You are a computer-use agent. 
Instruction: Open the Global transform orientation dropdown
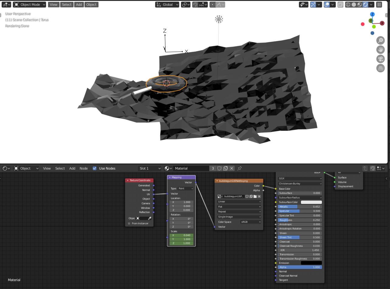tap(167, 5)
